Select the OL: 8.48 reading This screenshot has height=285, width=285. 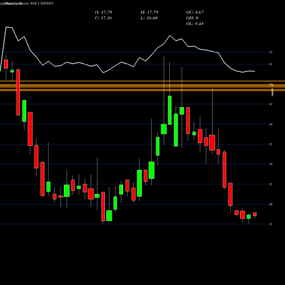pos(195,24)
